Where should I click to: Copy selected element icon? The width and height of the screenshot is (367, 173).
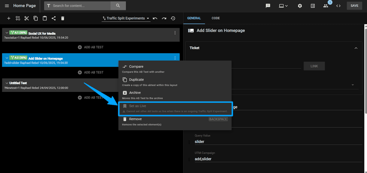click(36, 18)
